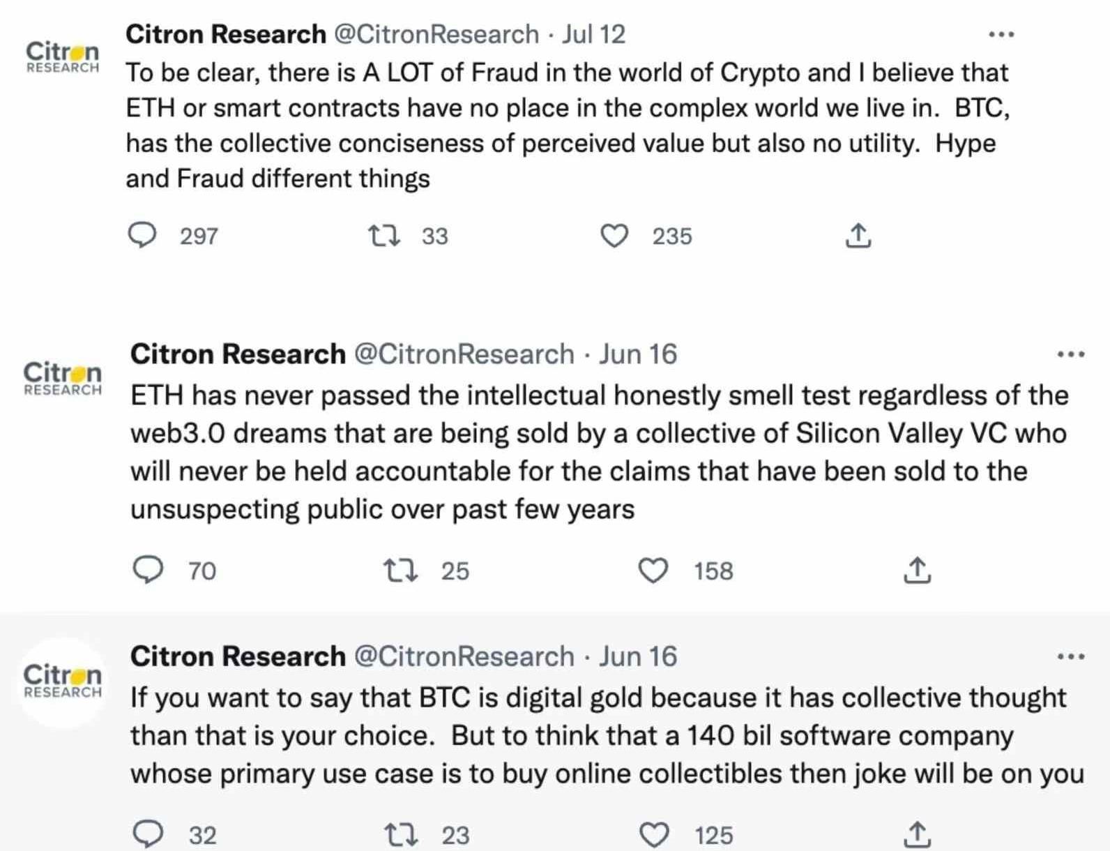Image resolution: width=1110 pixels, height=851 pixels.
Task: Open more menu on ETH smell test tweet
Action: click(1070, 354)
